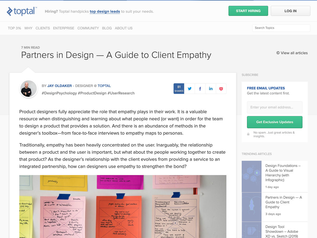Click the '7 MIN READ' label
The image size is (317, 238).
(x=30, y=48)
